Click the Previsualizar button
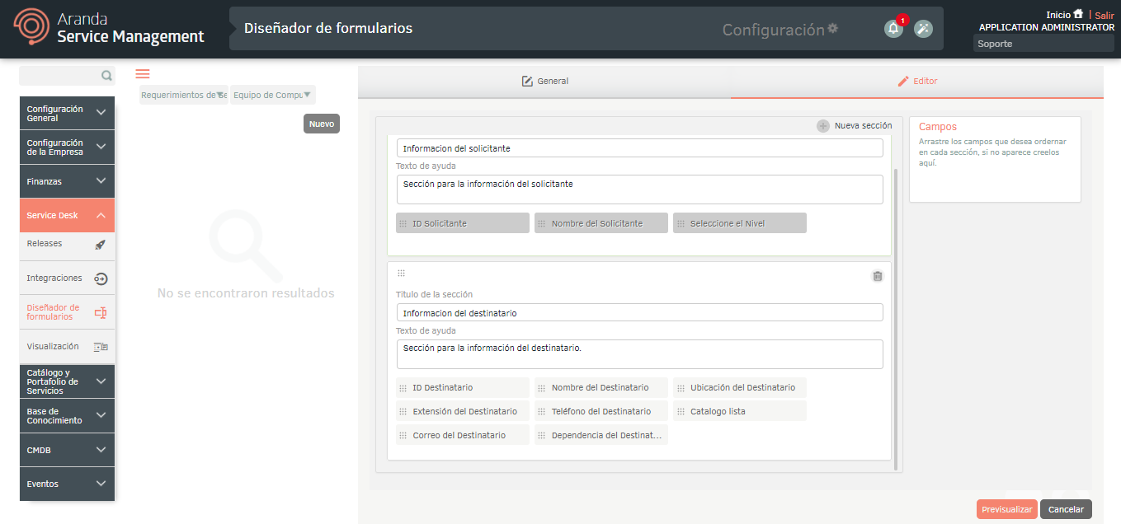 pos(1007,509)
